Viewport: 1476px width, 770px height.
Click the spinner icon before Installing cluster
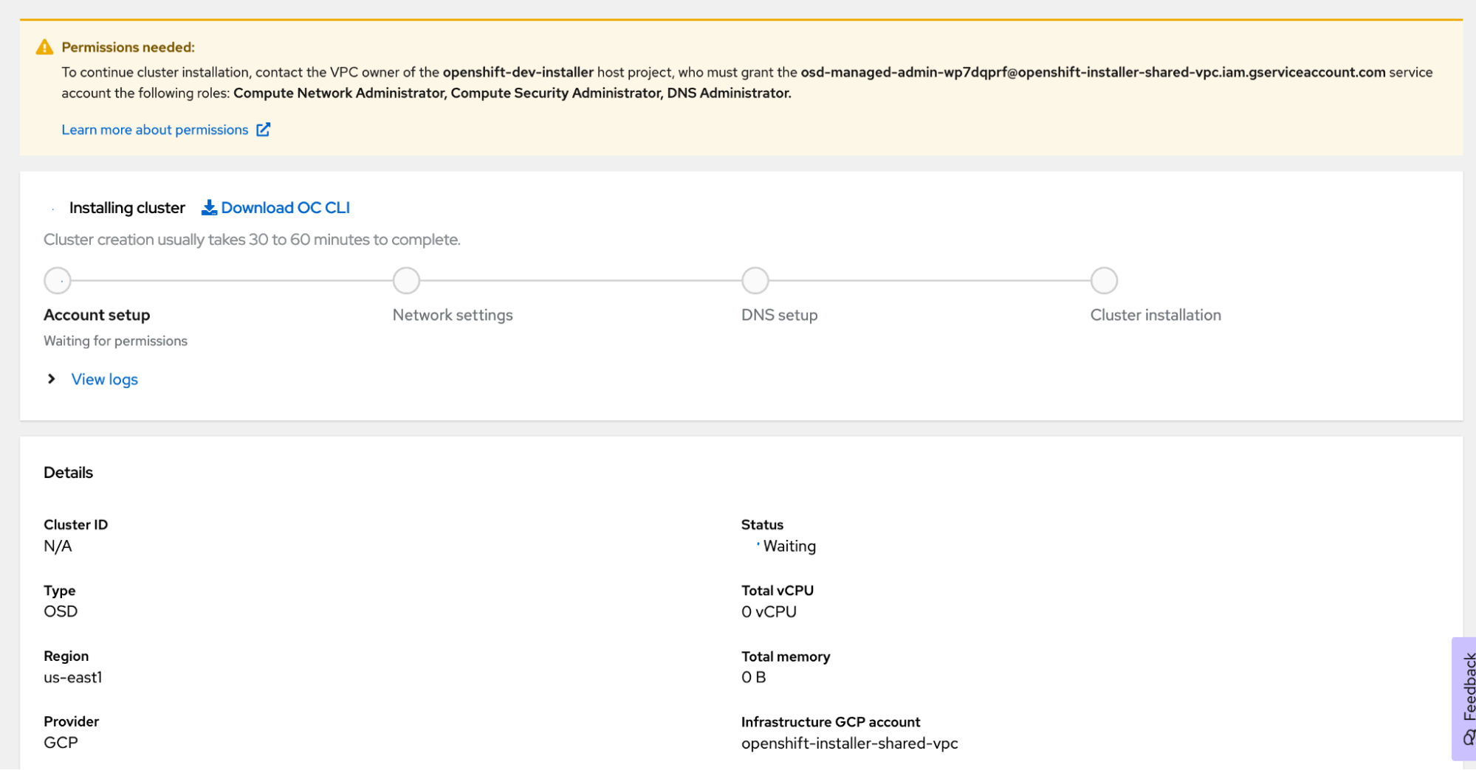[52, 207]
